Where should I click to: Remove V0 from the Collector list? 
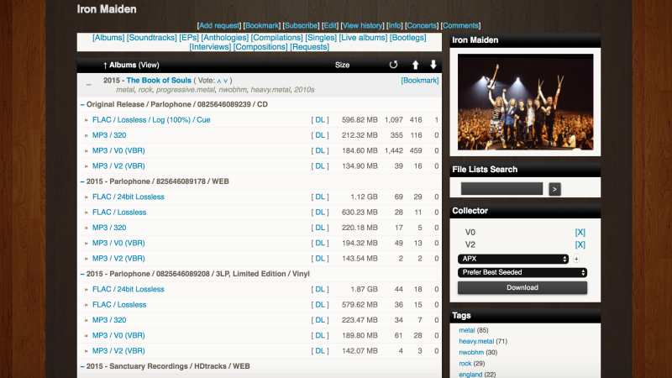(580, 233)
